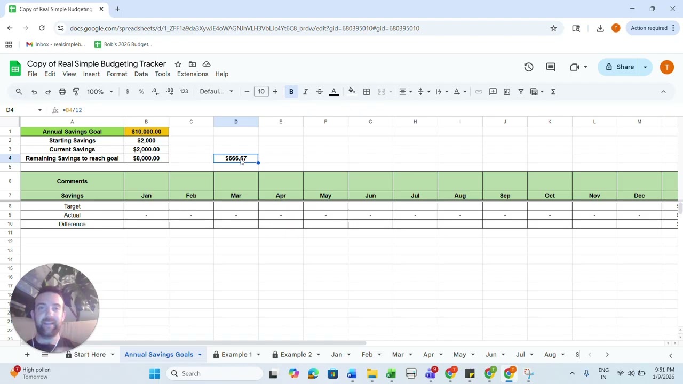Open the functions sigma menu

553,92
